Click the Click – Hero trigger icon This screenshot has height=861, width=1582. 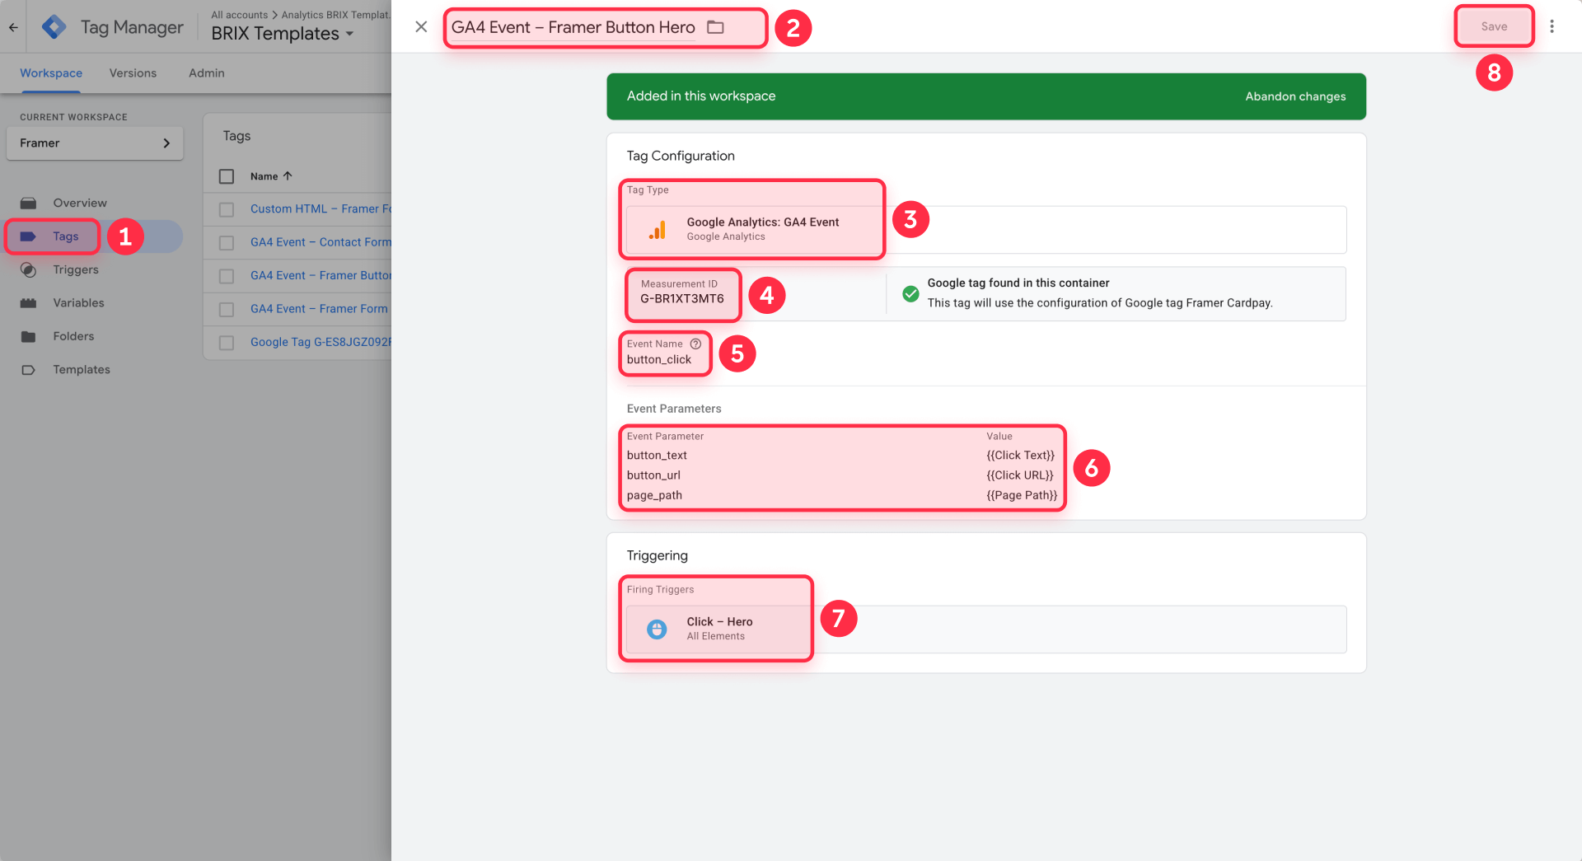point(657,629)
